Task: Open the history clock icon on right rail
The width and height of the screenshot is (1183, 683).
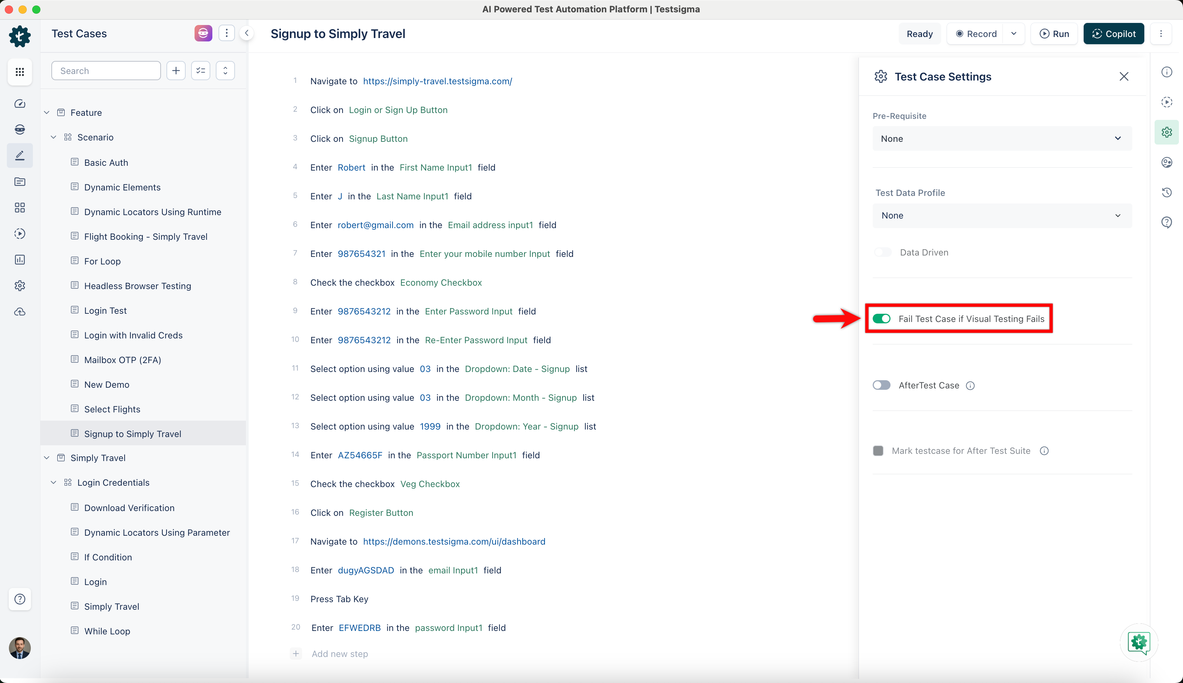Action: tap(1167, 192)
